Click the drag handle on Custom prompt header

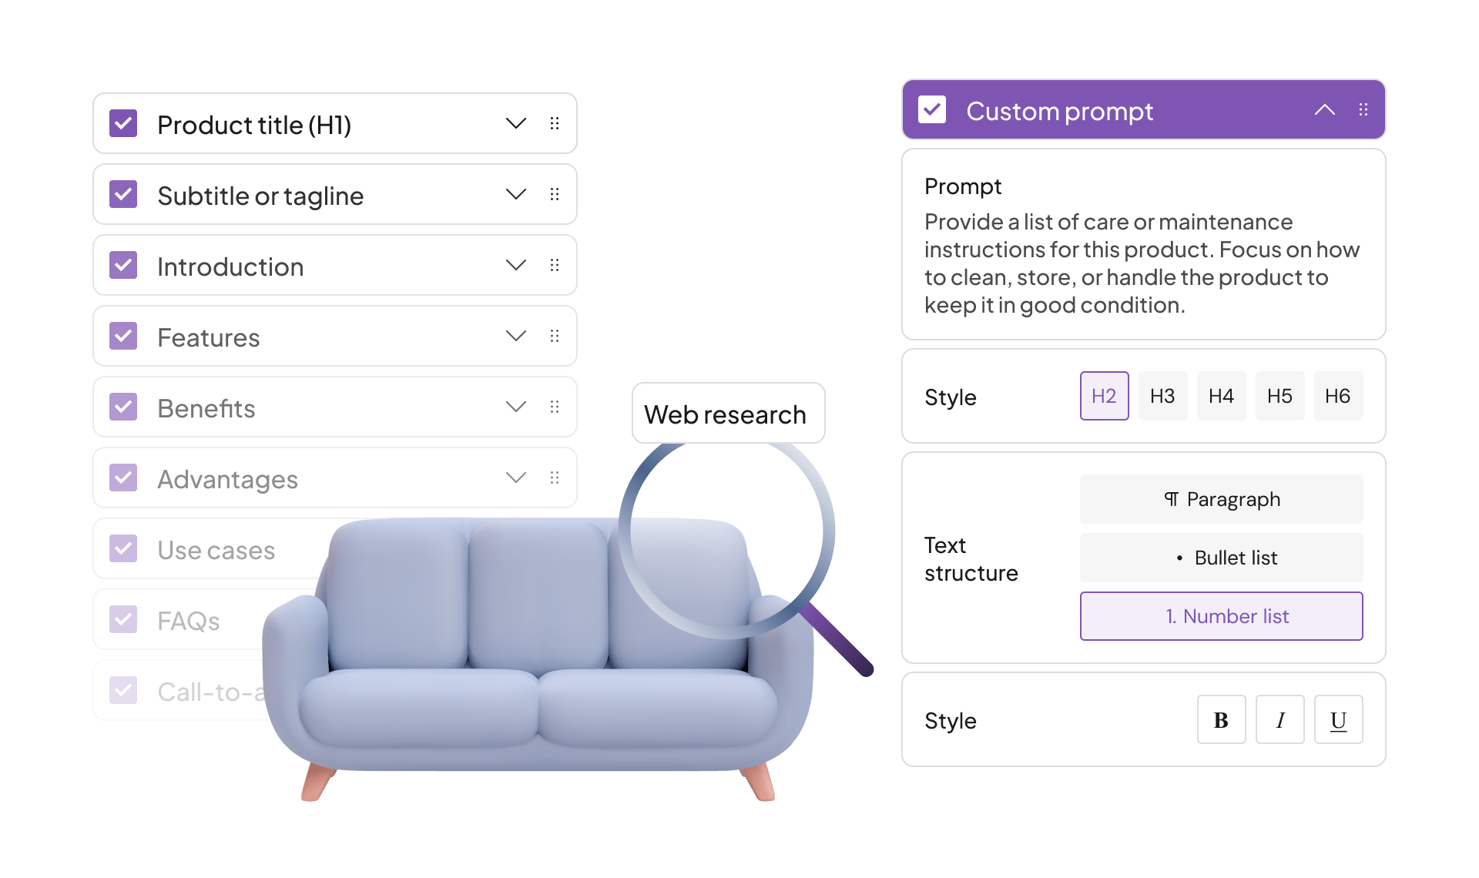click(1363, 109)
